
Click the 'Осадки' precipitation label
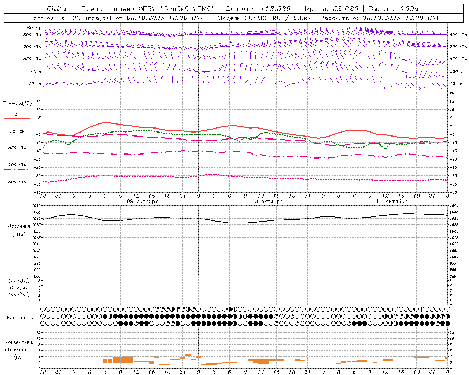tap(19, 288)
